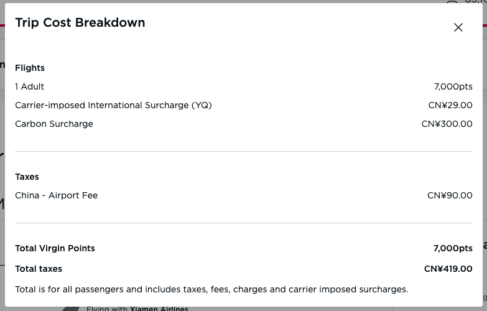Select the Total Virgin Points label

(55, 248)
